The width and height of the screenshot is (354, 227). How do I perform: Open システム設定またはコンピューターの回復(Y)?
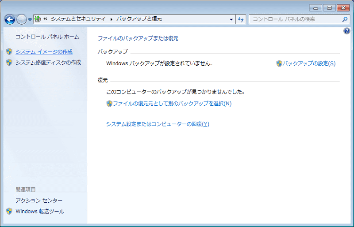tap(158, 124)
